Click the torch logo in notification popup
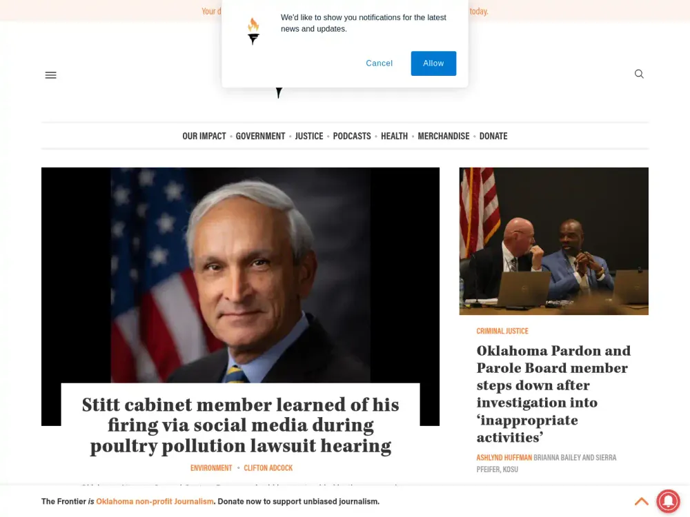690x517 pixels. click(253, 31)
